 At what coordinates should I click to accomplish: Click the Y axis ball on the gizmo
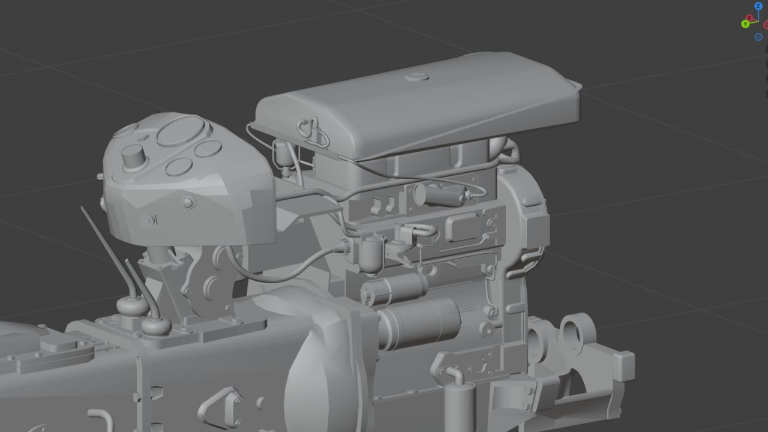tap(745, 23)
